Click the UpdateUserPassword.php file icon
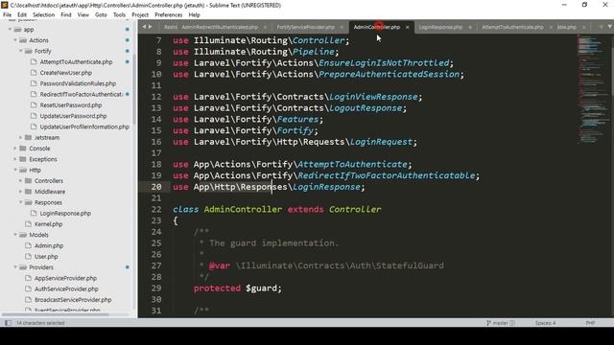Image resolution: width=614 pixels, height=345 pixels. 34,116
